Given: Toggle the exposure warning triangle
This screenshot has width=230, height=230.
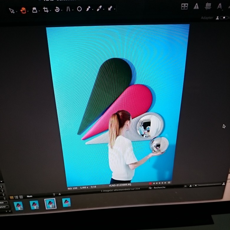Looking at the screenshot, I should coord(196,6).
